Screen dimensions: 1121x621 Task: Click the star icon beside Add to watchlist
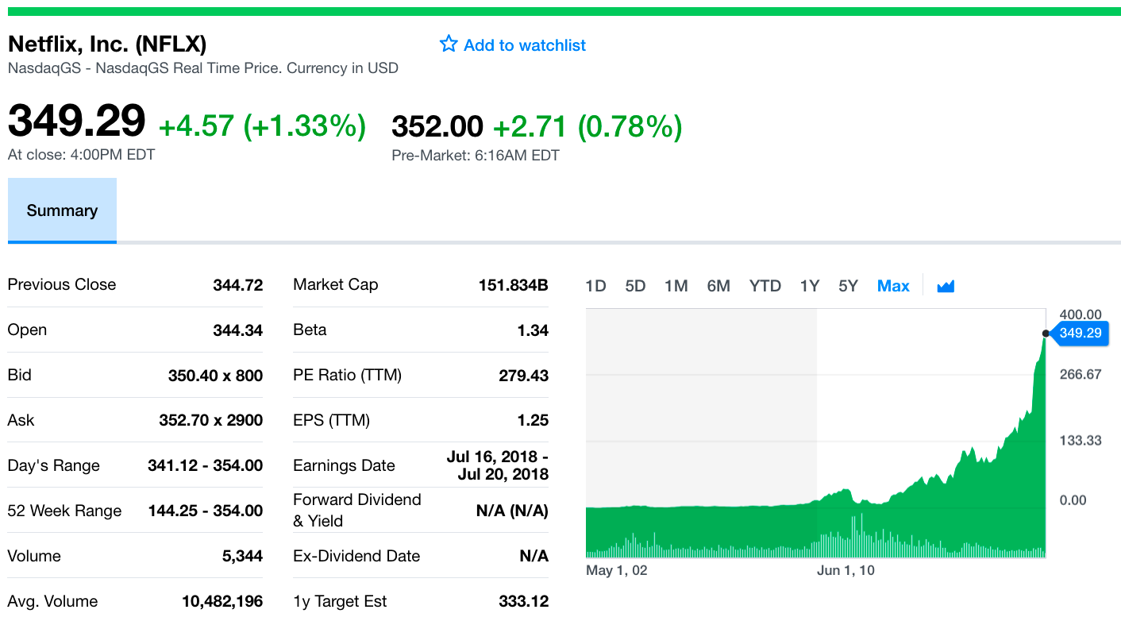click(449, 44)
